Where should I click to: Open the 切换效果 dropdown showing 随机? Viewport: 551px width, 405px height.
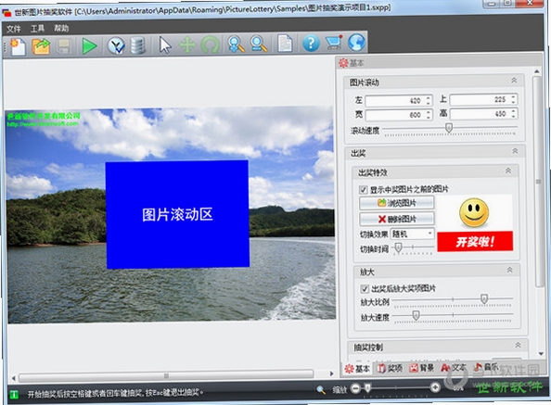(x=413, y=234)
